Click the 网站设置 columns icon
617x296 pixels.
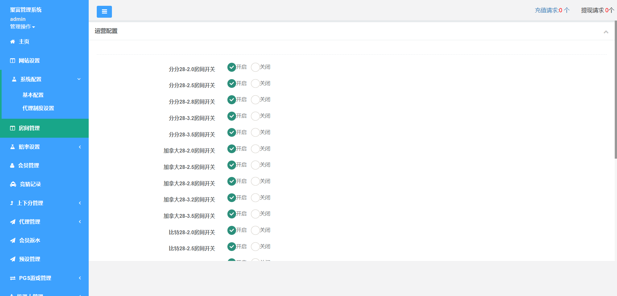(x=13, y=60)
